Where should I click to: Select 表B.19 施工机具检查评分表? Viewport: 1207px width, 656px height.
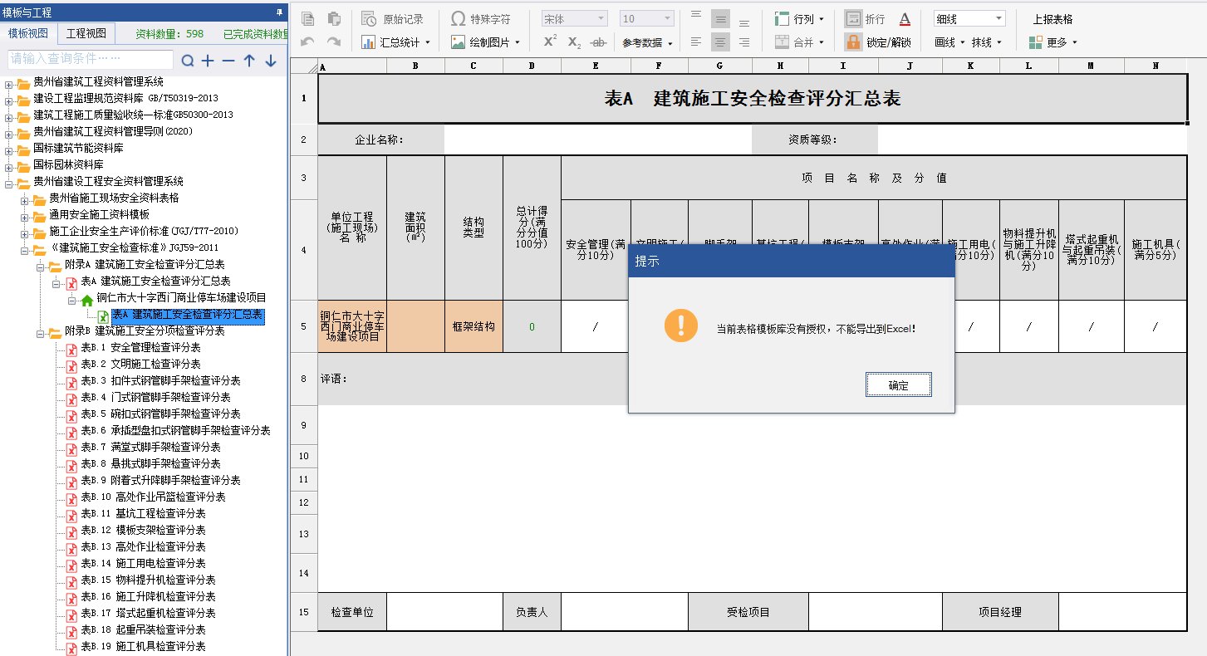143,646
